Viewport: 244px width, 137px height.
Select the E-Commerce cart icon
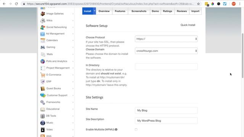43,75
